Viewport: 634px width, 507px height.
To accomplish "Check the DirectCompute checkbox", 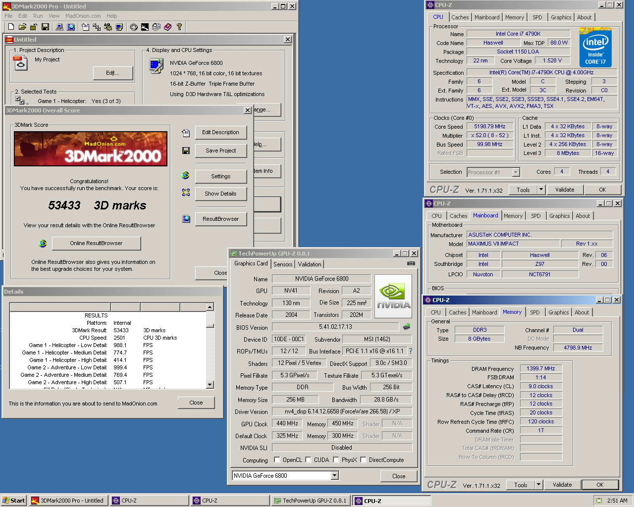I will [x=363, y=460].
